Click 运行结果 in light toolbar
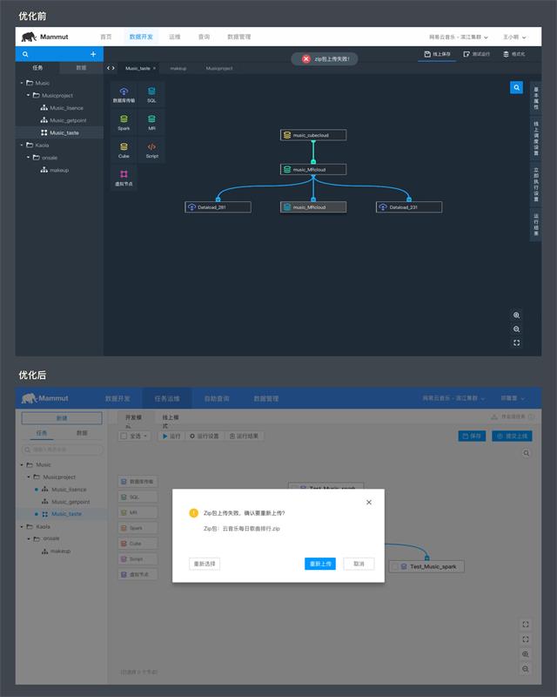Screen dimensions: 557x697 point(244,436)
